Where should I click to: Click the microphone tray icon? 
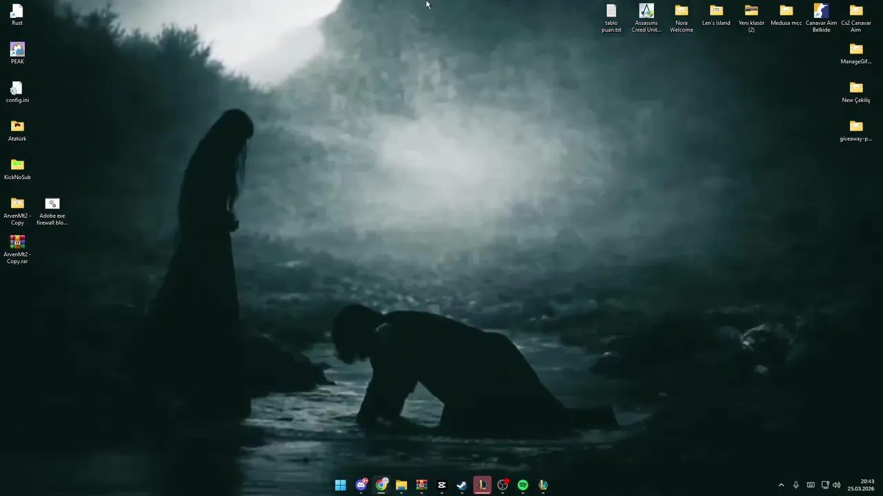click(x=796, y=485)
